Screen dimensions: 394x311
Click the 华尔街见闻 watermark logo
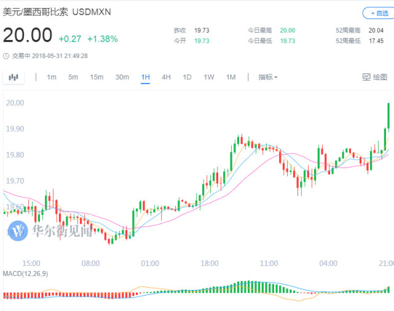pyautogui.click(x=18, y=231)
